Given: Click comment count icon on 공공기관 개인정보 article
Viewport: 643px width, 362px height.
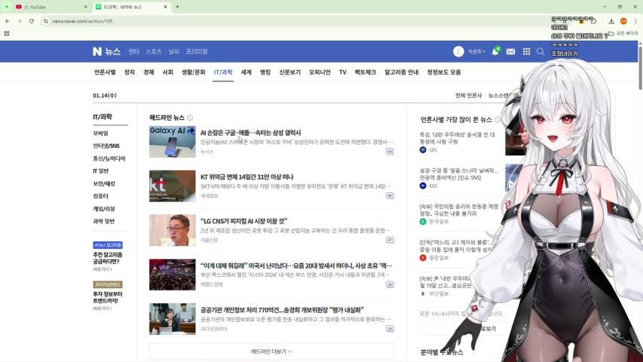Looking at the screenshot, I should click(x=390, y=329).
